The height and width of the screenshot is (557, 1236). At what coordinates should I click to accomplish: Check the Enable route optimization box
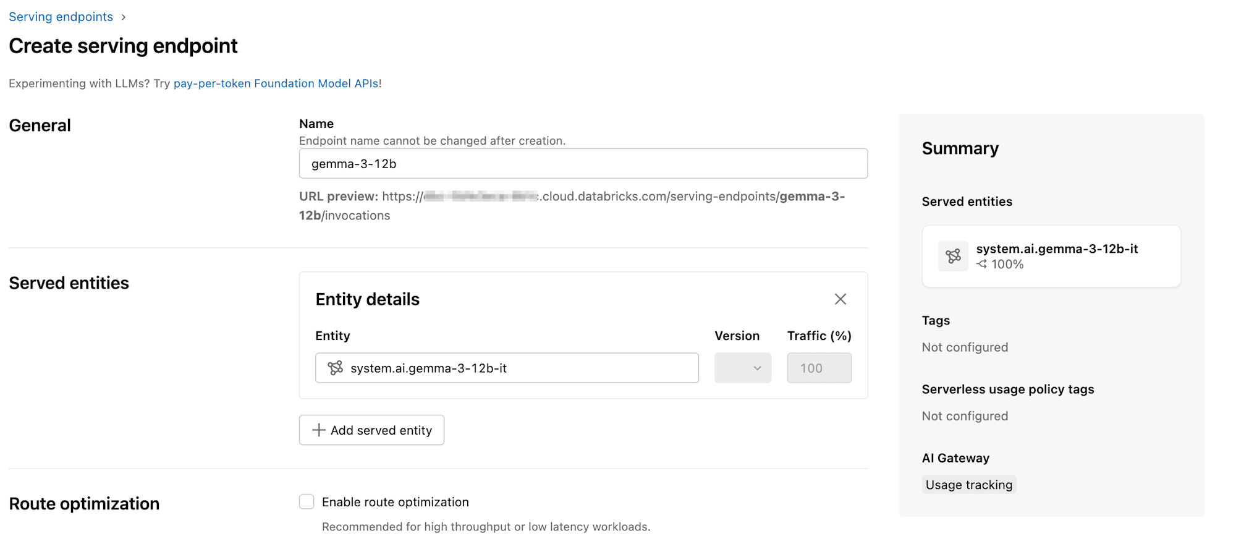[x=307, y=501]
